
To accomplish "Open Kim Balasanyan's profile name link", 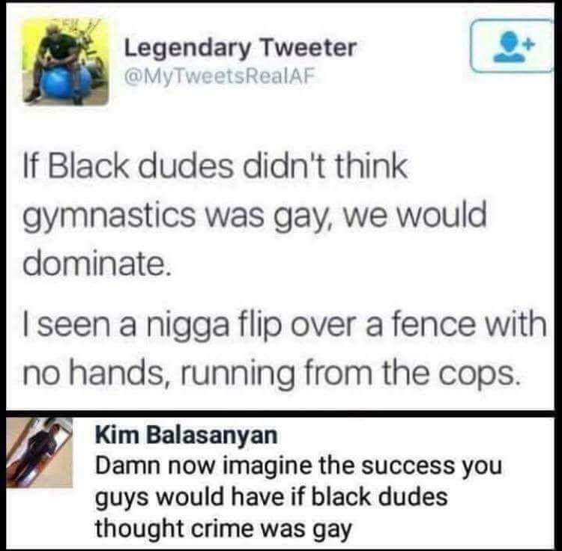I will coord(187,435).
